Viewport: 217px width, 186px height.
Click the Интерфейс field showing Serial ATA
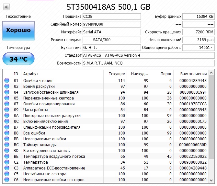tap(112, 32)
